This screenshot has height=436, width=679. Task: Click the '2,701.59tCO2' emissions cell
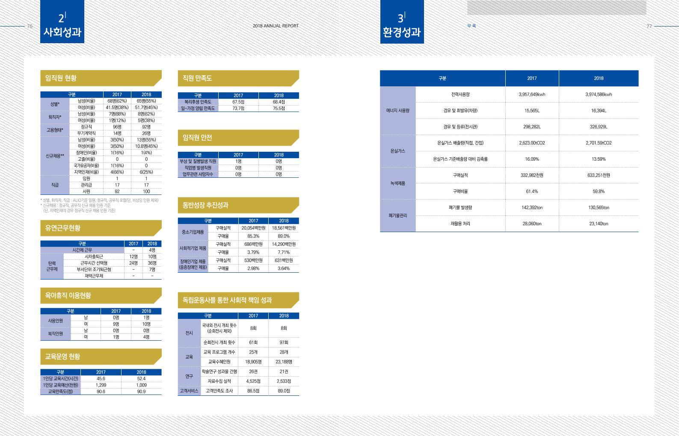coord(599,143)
